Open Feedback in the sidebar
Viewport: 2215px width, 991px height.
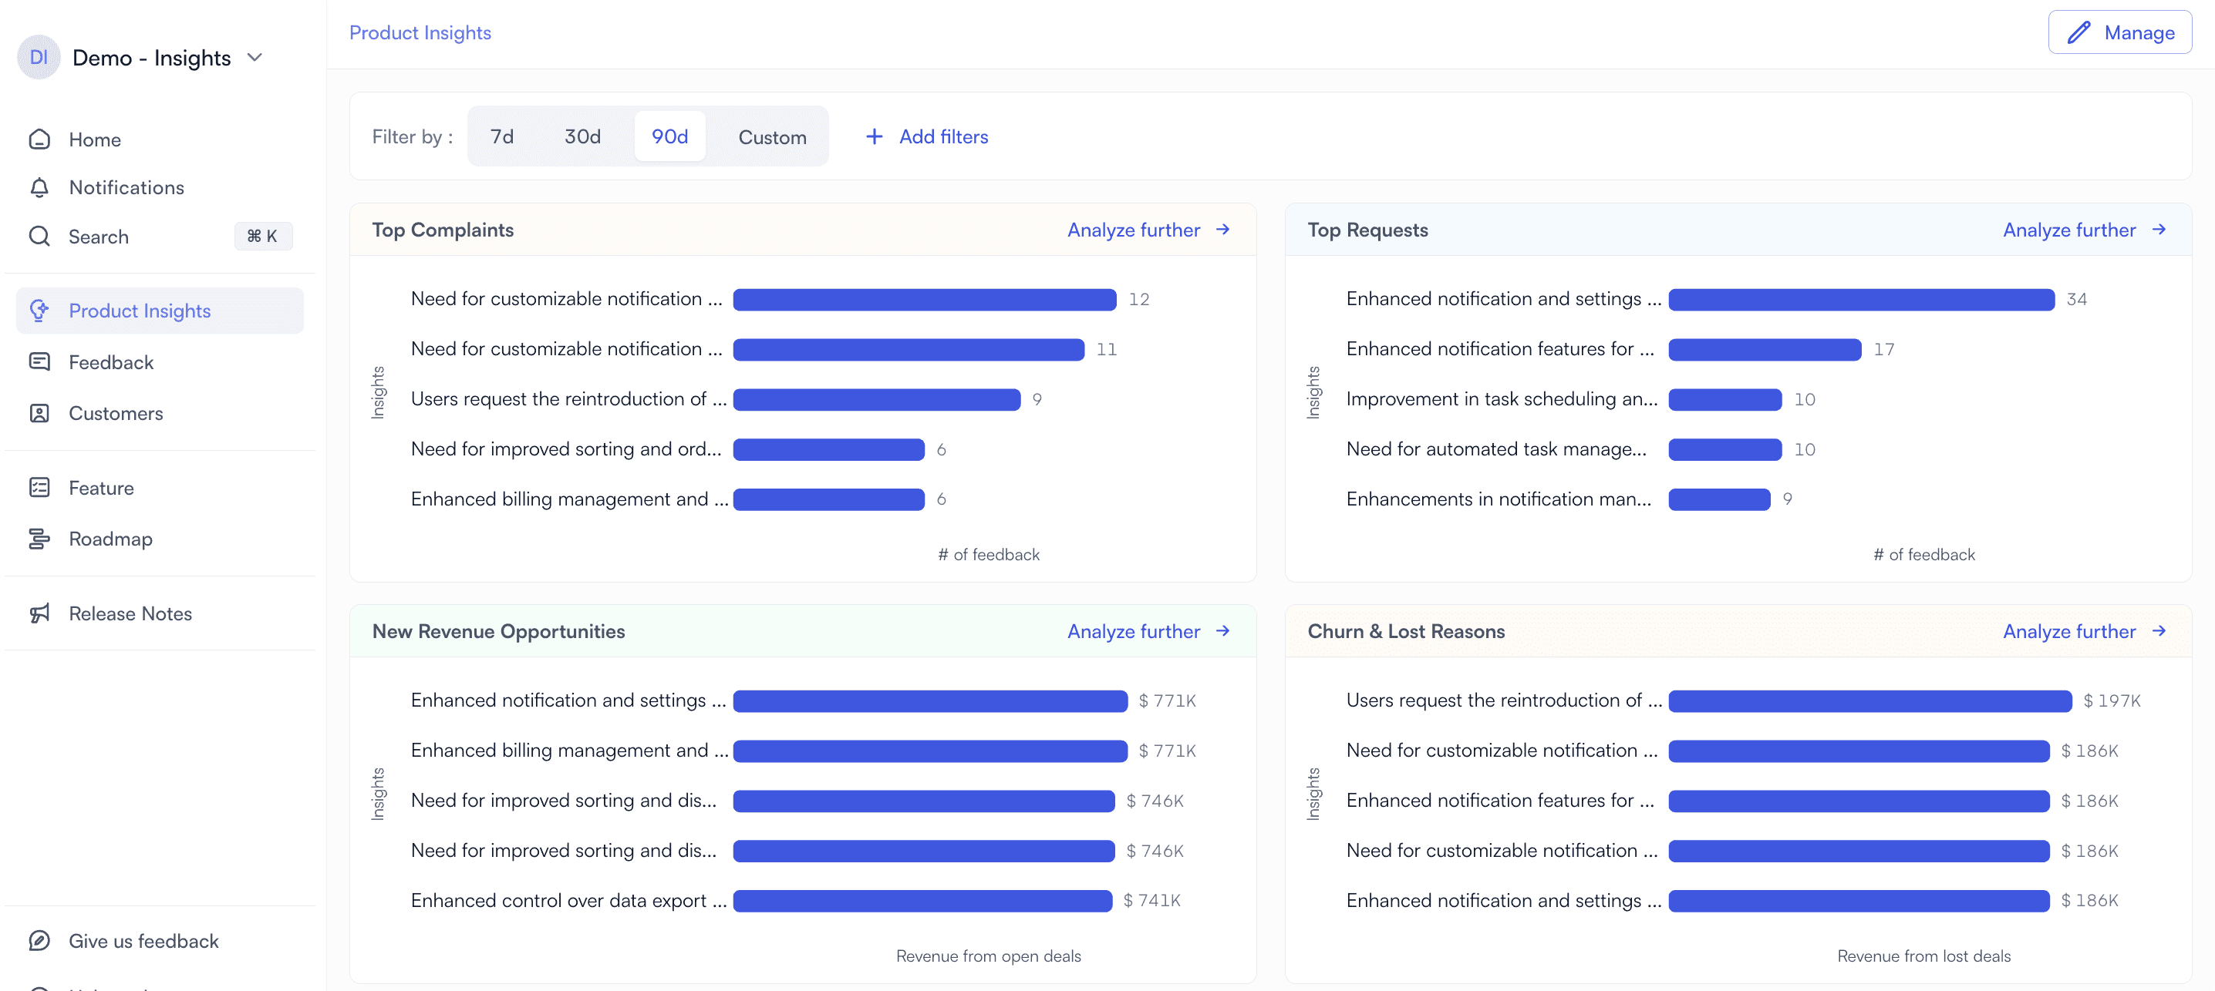[x=159, y=362]
